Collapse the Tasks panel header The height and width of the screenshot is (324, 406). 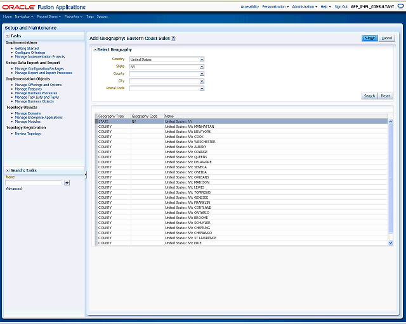[x=8, y=36]
